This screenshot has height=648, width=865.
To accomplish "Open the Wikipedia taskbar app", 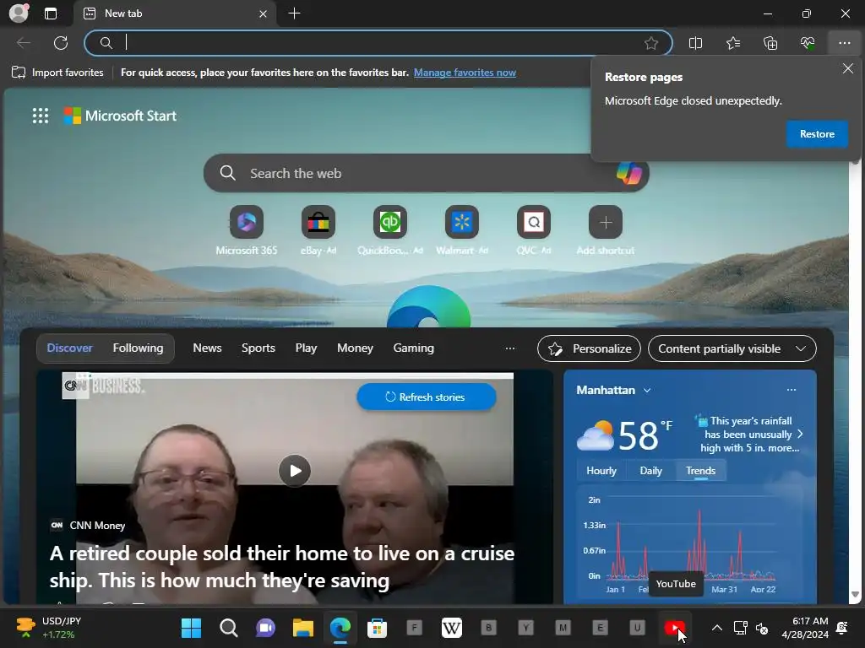I will (x=452, y=628).
